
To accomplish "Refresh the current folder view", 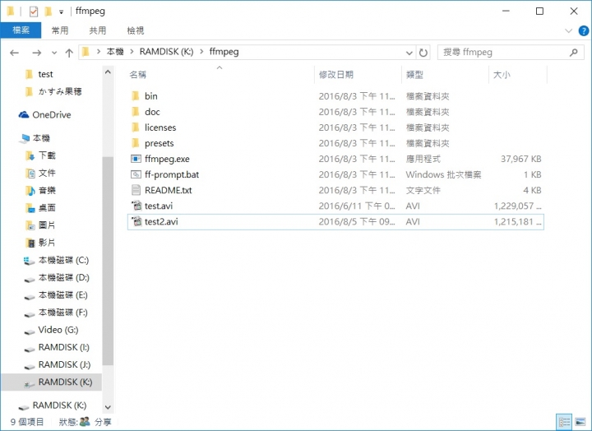I will click(x=423, y=53).
